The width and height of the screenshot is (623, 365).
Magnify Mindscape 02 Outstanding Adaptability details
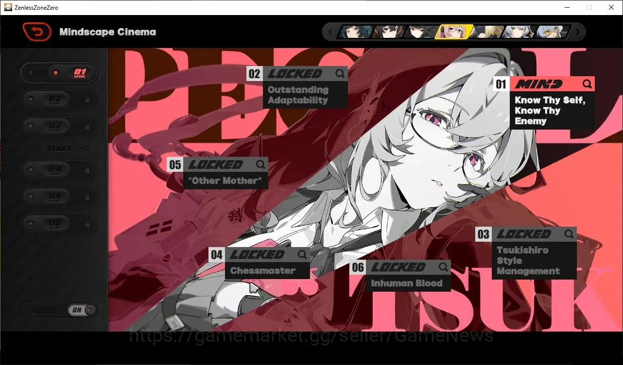point(340,74)
